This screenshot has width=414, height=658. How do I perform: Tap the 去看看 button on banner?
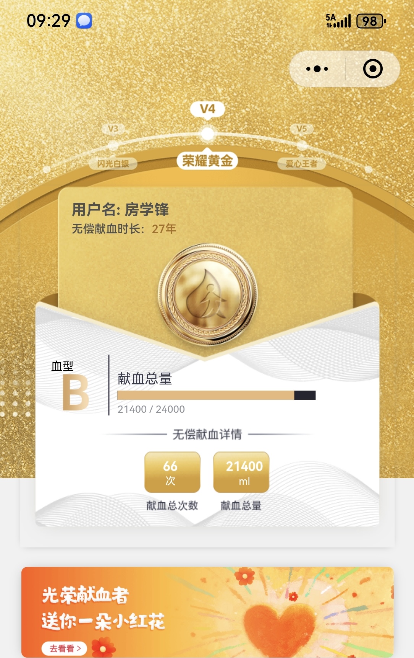coord(64,648)
